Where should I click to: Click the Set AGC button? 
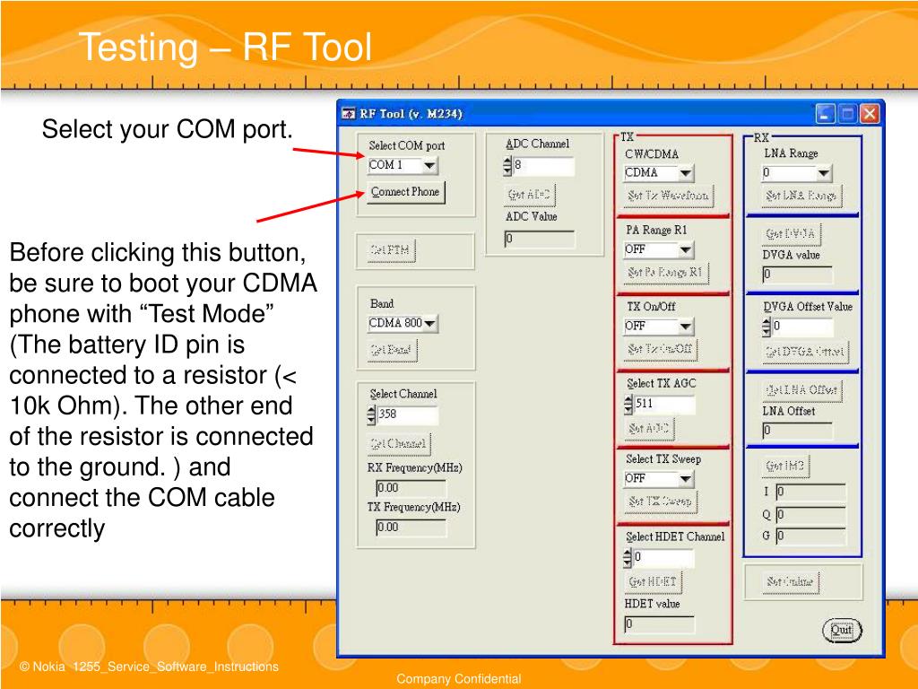(649, 428)
